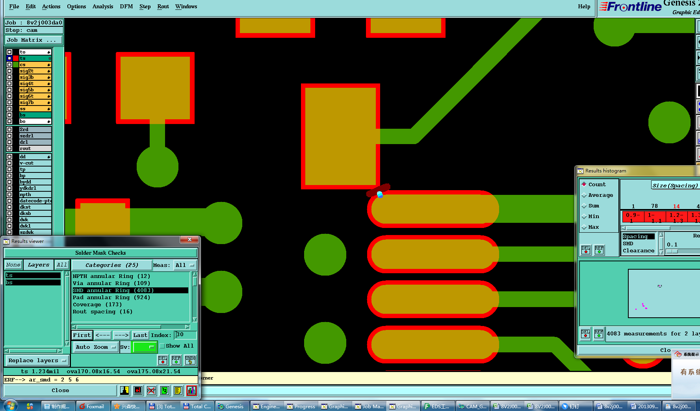Click the DEL icon in Results viewer
This screenshot has height=411, width=700.
(163, 360)
